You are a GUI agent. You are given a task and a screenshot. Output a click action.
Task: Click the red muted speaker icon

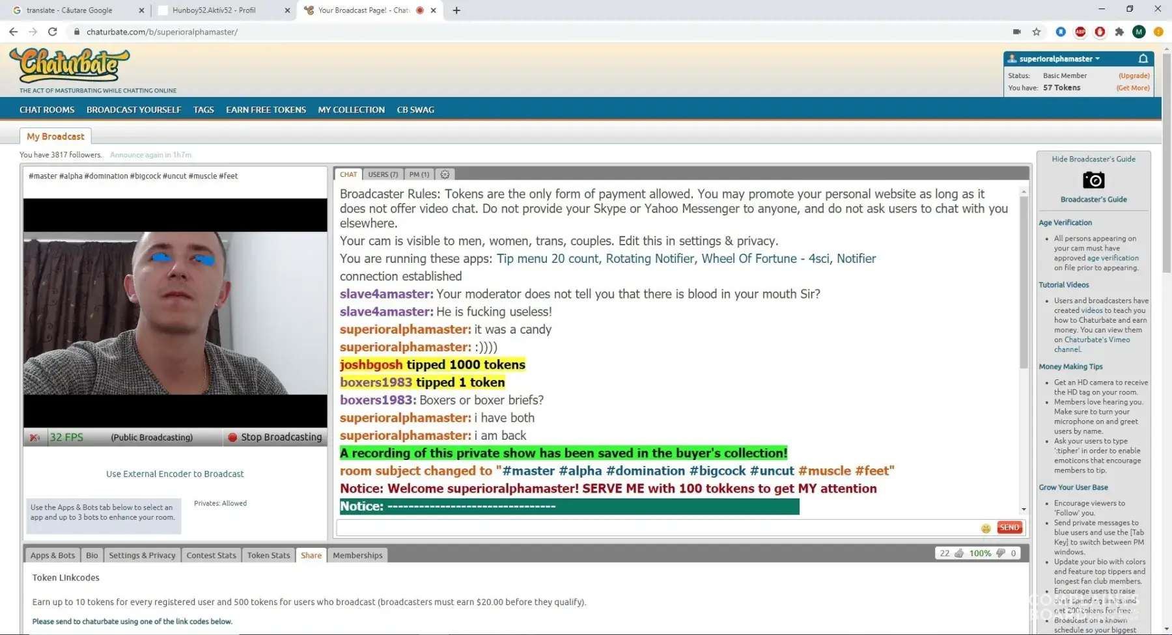click(35, 437)
